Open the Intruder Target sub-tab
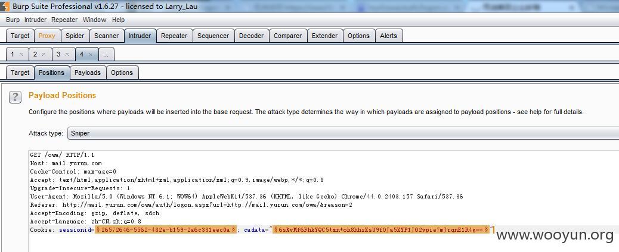Screen dimensions: 619x252 click(20, 73)
